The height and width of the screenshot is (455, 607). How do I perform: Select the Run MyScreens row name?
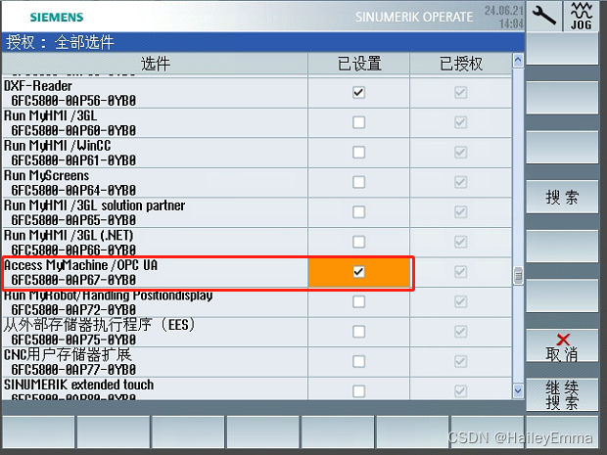(x=46, y=176)
